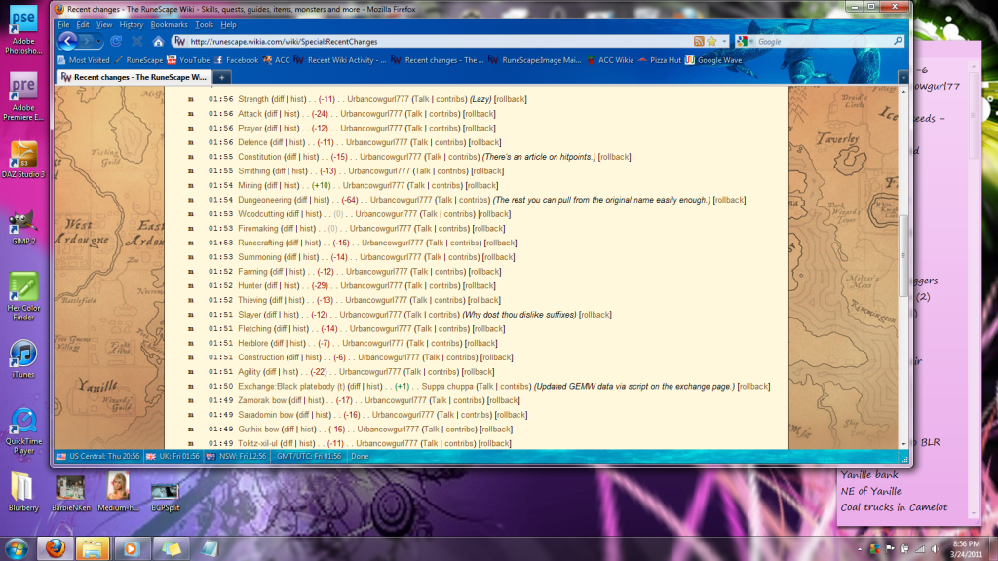Image resolution: width=998 pixels, height=561 pixels.
Task: Click the RuneScape bookmark
Action: [139, 60]
